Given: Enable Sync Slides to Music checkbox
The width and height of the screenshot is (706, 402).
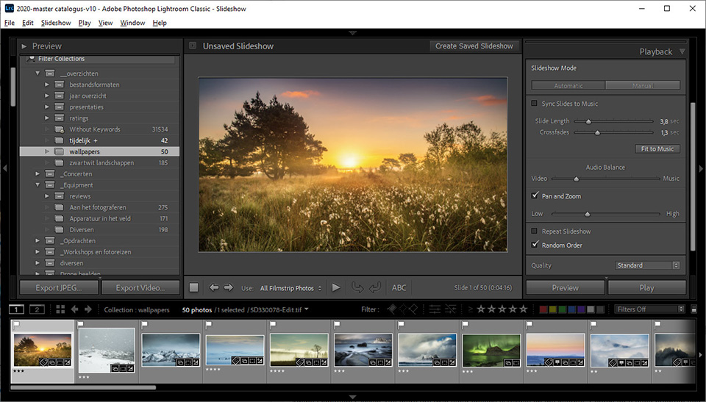Looking at the screenshot, I should (535, 104).
